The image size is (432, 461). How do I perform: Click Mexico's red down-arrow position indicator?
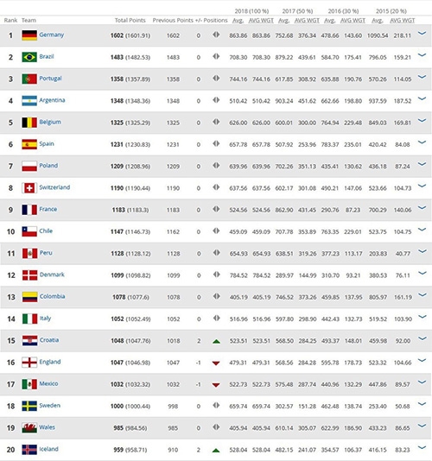pyautogui.click(x=216, y=385)
